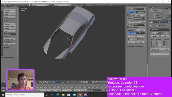Open the No Sync dropdown
Viewport: 172px width, 97px height.
94,91
